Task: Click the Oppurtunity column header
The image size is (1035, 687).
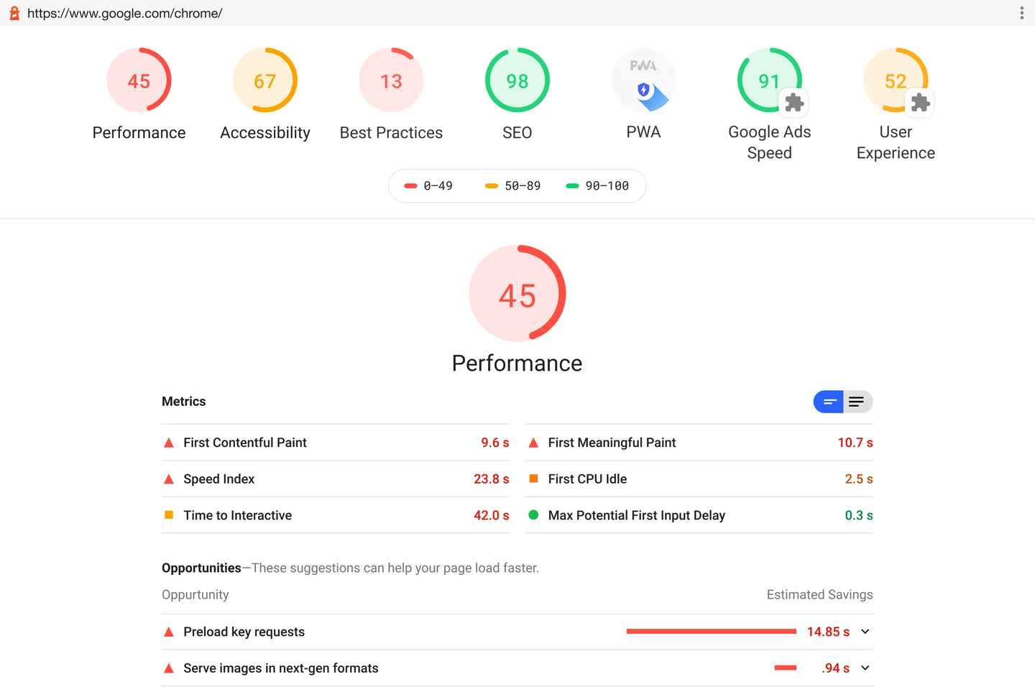Action: 195,595
